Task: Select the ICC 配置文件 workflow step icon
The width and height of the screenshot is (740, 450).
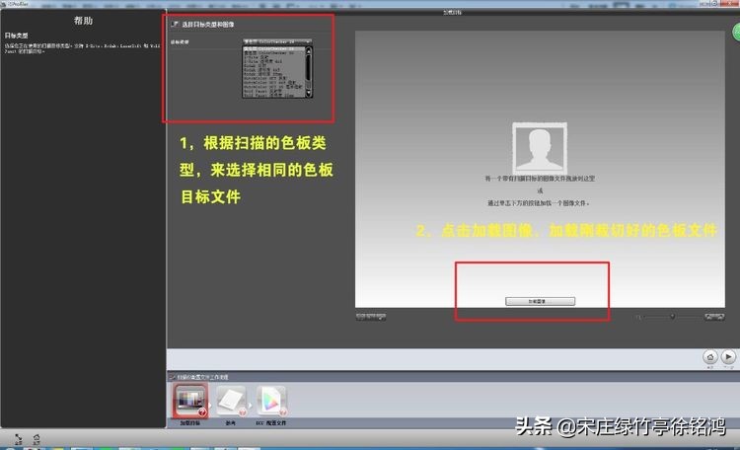Action: pos(271,401)
